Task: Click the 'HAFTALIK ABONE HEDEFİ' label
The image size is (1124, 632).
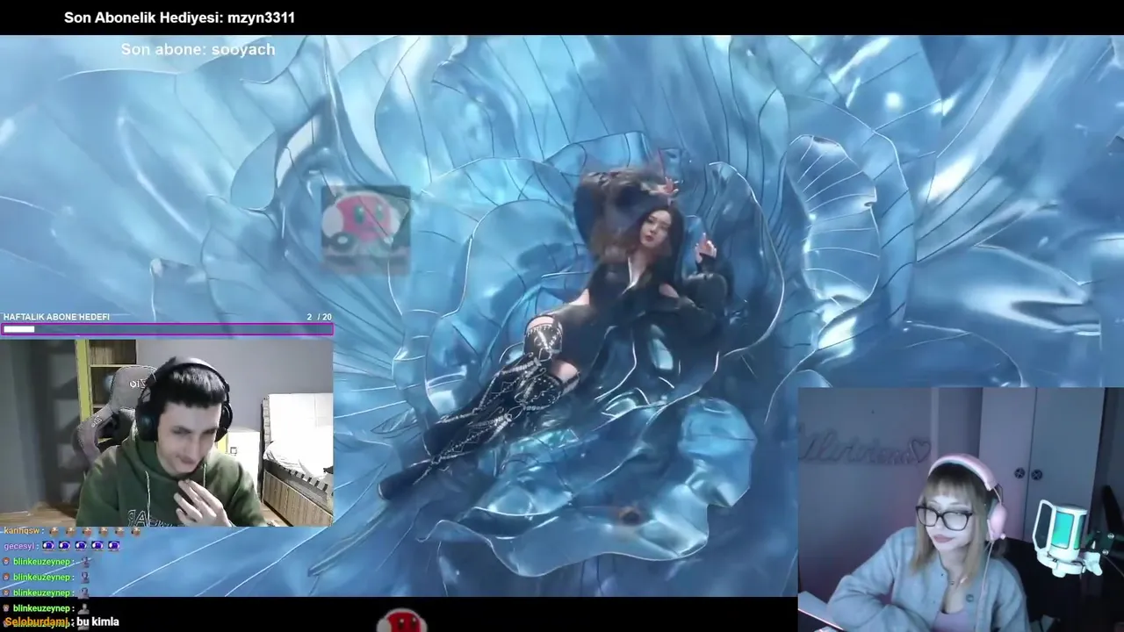Action: click(56, 317)
